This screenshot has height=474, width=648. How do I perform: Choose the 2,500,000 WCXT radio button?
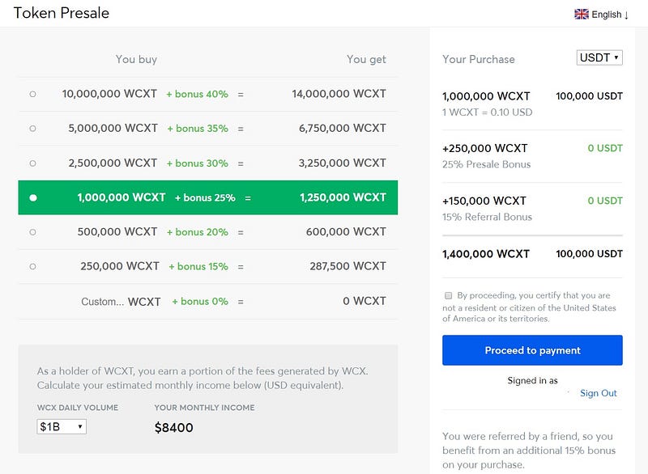(x=32, y=163)
